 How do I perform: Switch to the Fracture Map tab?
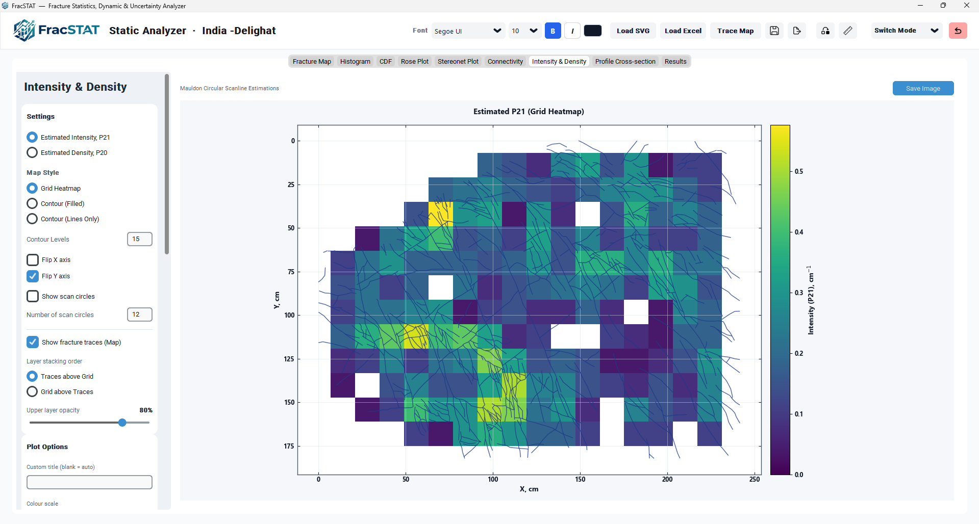pyautogui.click(x=312, y=61)
